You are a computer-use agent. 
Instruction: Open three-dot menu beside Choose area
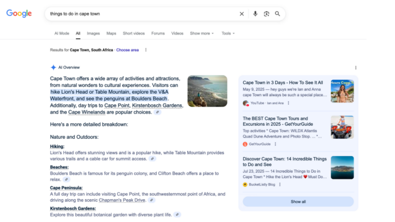pyautogui.click(x=146, y=50)
